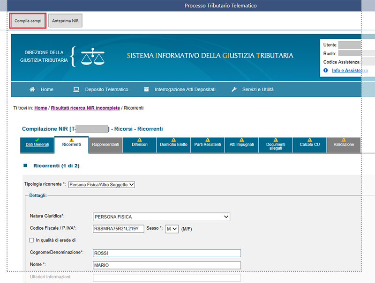Image resolution: width=375 pixels, height=283 pixels.
Task: Open Servizi e Utilità menu
Action: pyautogui.click(x=258, y=89)
